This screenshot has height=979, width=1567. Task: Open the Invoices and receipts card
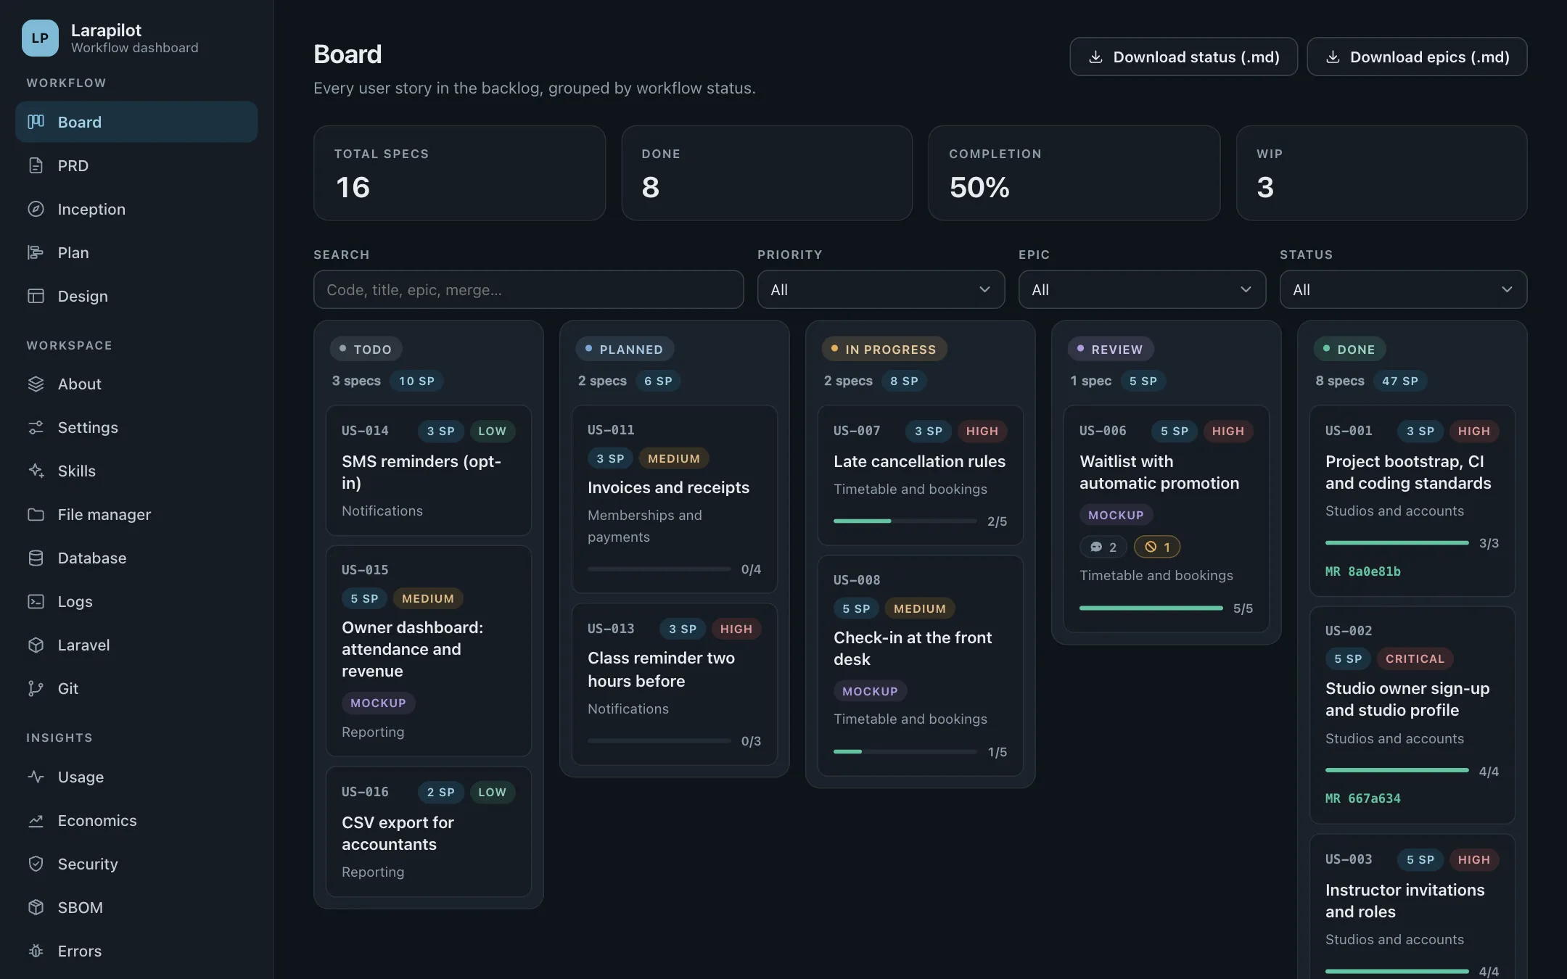pyautogui.click(x=674, y=499)
